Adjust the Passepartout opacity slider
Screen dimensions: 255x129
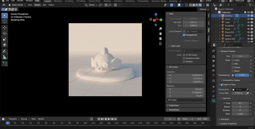click(242, 75)
